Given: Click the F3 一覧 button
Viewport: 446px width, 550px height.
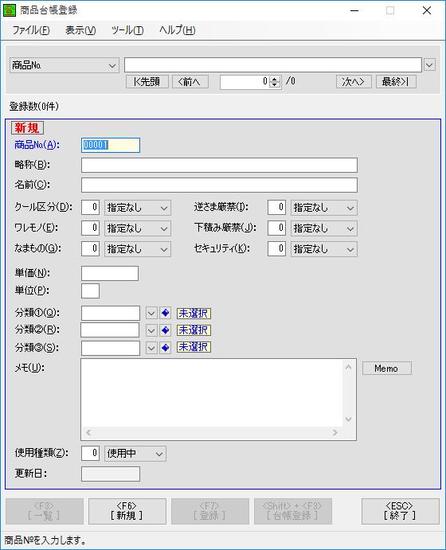Looking at the screenshot, I should pyautogui.click(x=45, y=511).
